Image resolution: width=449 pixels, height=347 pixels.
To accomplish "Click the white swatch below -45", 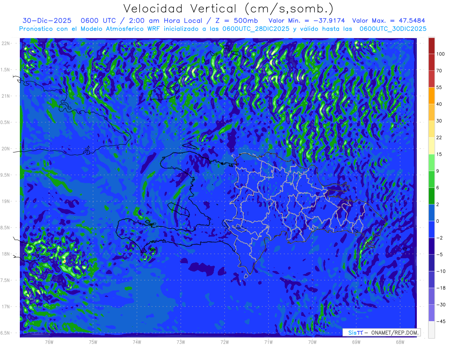I will [431, 329].
